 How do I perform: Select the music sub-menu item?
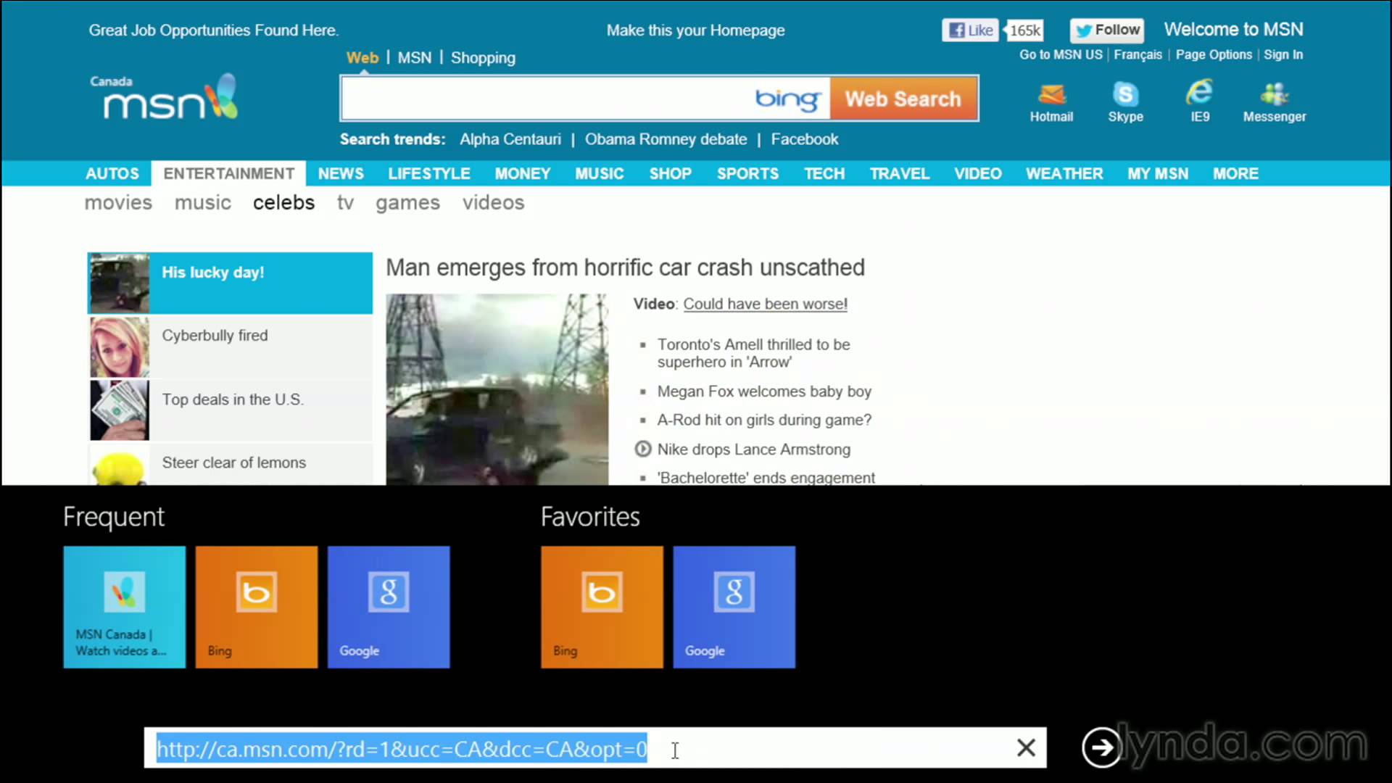[203, 203]
